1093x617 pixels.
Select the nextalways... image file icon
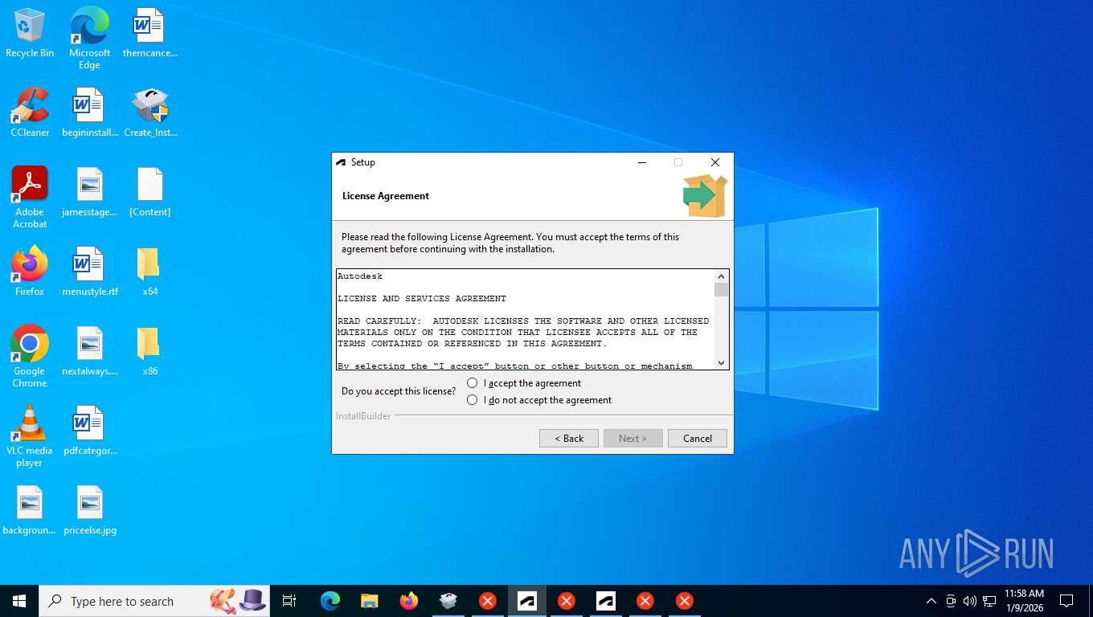[90, 352]
